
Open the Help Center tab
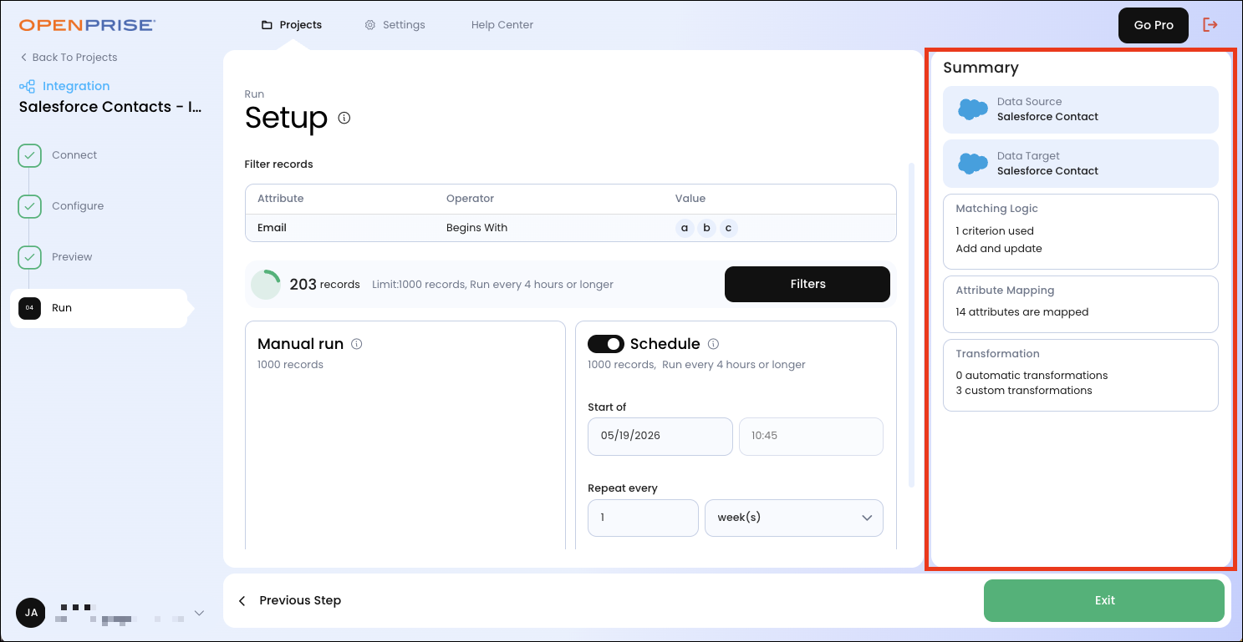502,25
